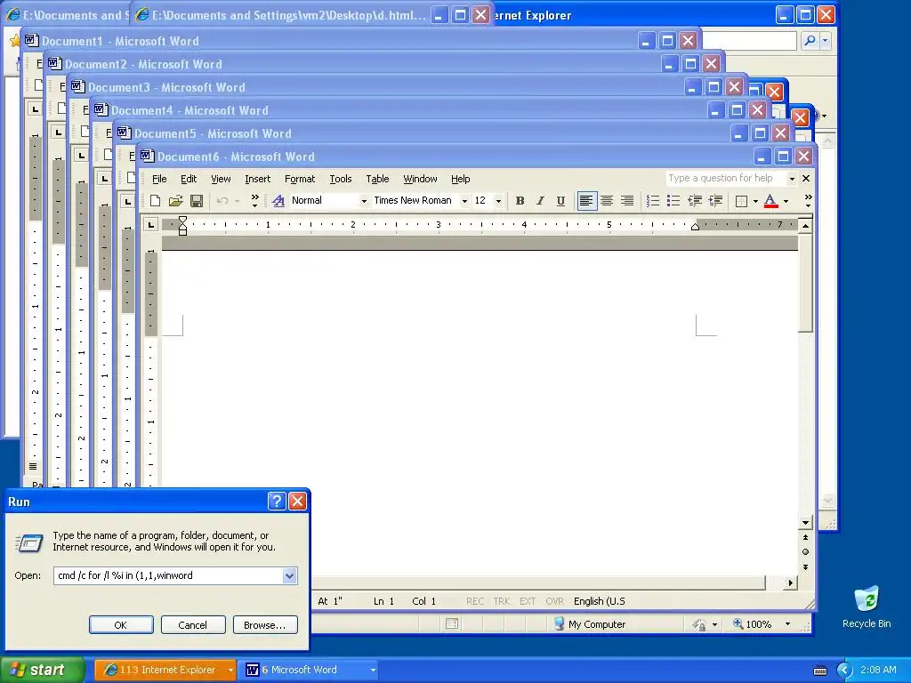Select Center alignment in Document6 toolbar
The height and width of the screenshot is (683, 911).
(x=607, y=201)
